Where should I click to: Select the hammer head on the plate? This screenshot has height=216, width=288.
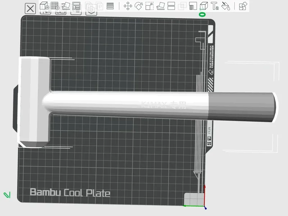coord(34,102)
